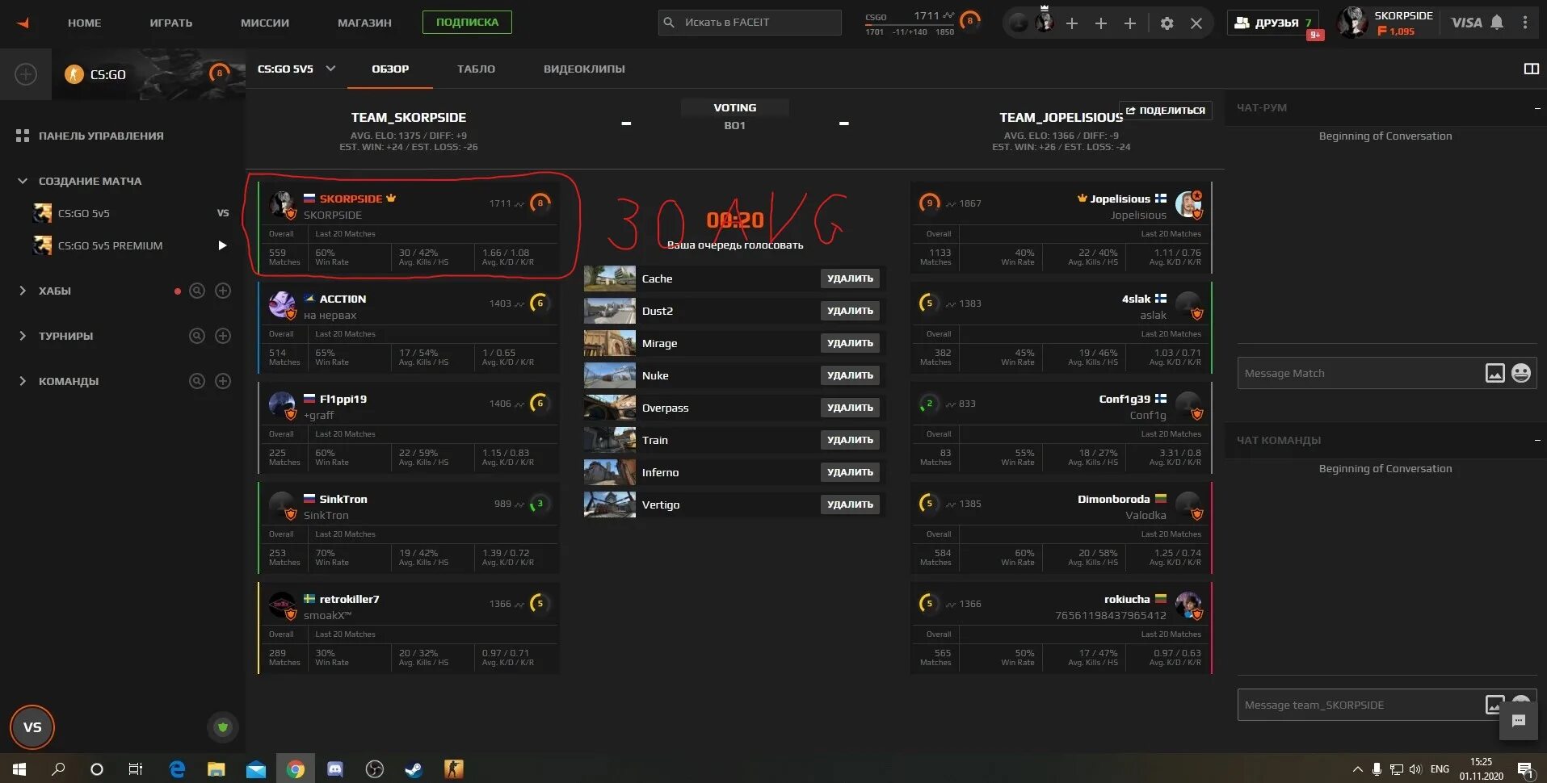This screenshot has height=783, width=1547.
Task: Open Jopelisious player profile name
Action: (x=1120, y=199)
